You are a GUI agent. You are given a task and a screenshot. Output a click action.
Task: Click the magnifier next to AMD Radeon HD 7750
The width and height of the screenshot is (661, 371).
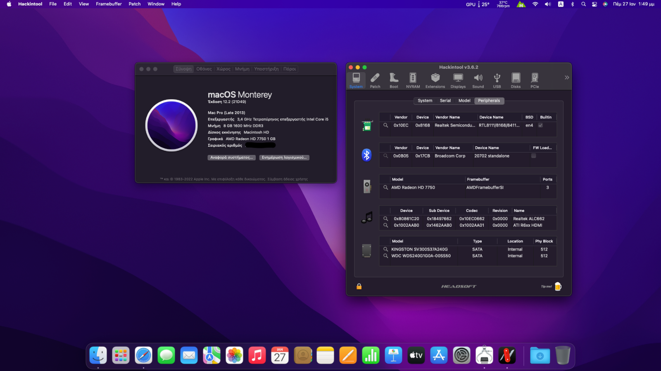(x=385, y=188)
